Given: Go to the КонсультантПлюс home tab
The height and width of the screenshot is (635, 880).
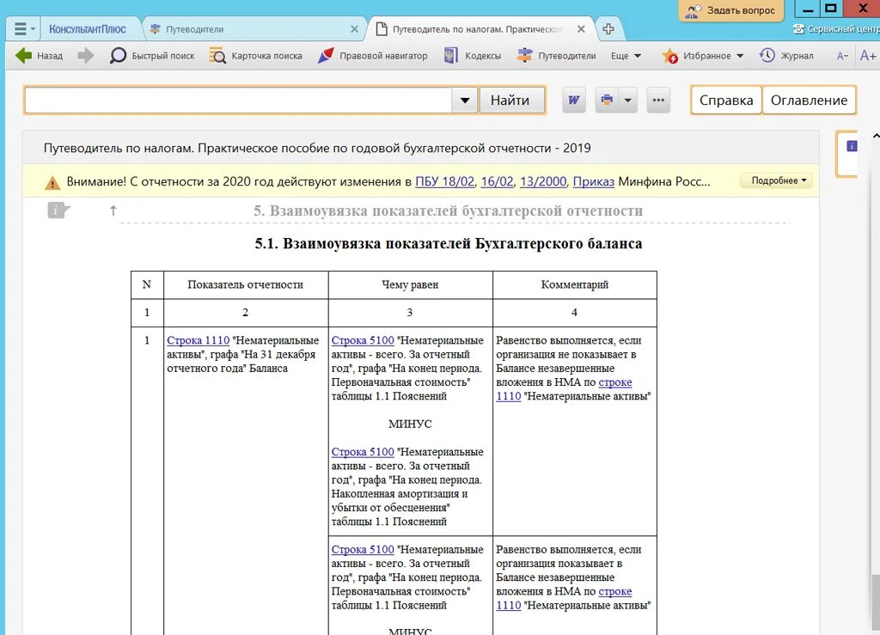Looking at the screenshot, I should pyautogui.click(x=87, y=29).
